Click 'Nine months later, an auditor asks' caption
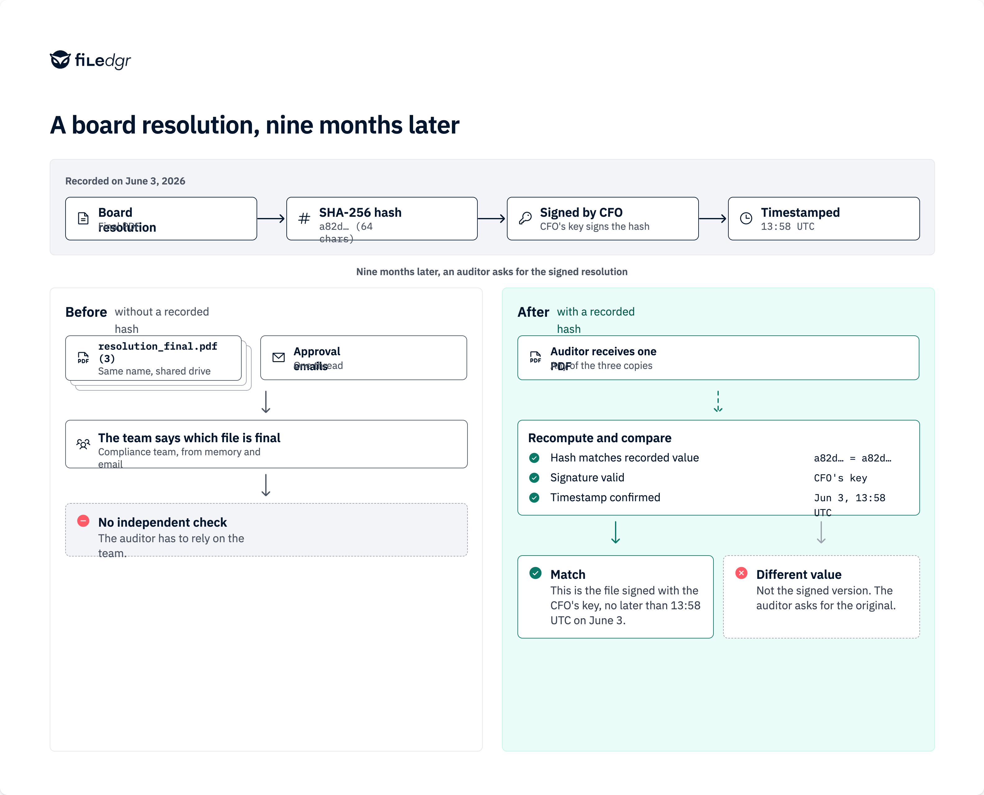984x795 pixels. pos(492,271)
